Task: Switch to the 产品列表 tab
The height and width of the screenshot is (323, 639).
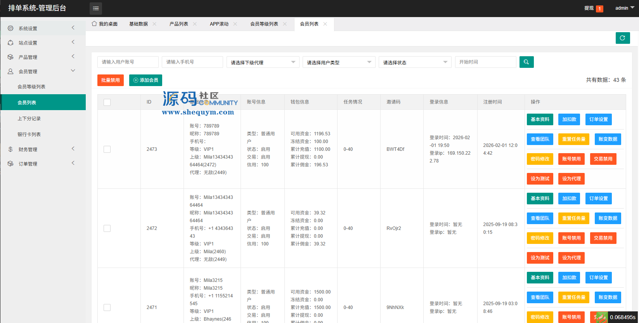Action: 178,24
